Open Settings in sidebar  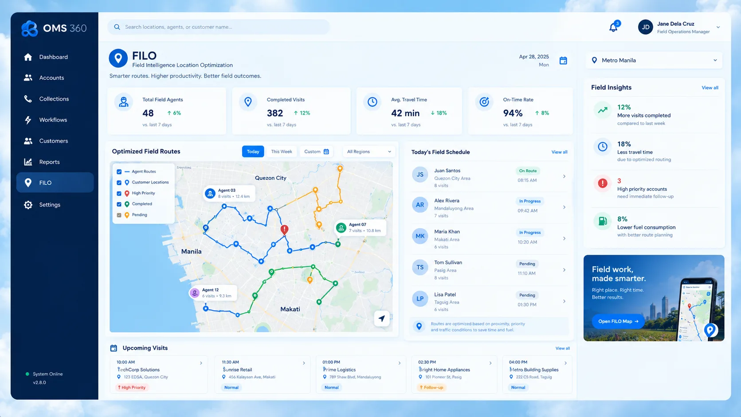click(x=55, y=205)
